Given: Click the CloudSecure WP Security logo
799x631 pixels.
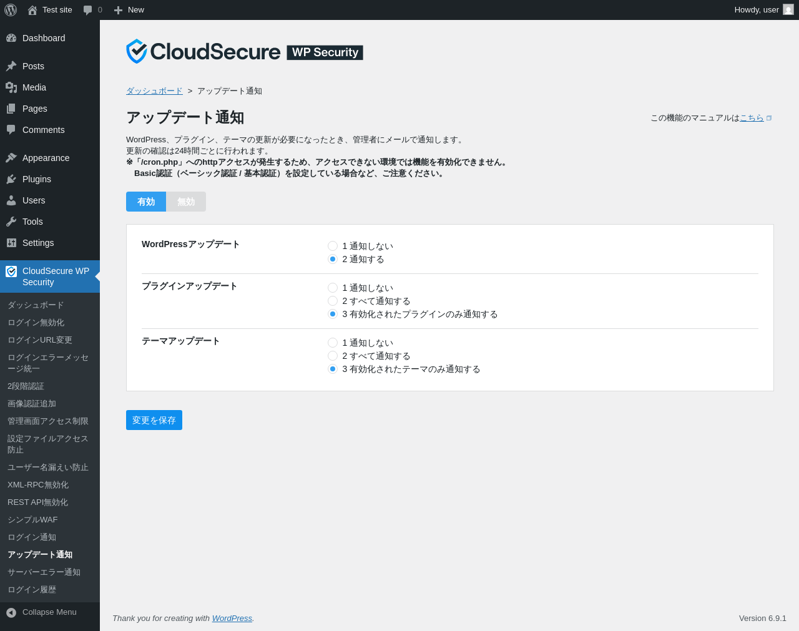Looking at the screenshot, I should click(x=244, y=52).
